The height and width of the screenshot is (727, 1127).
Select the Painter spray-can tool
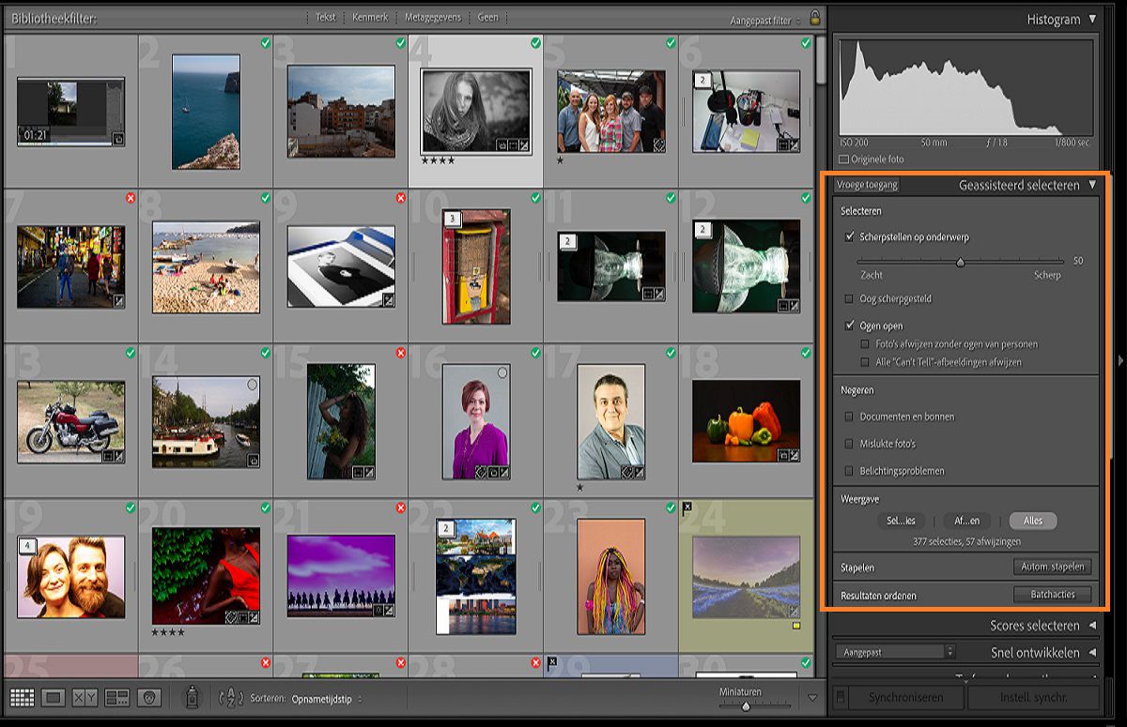(192, 696)
